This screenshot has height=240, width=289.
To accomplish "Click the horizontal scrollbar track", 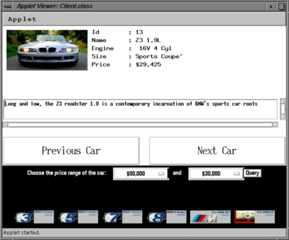I will point(140,125).
